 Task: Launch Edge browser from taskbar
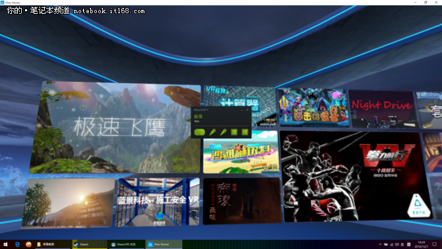pyautogui.click(x=17, y=244)
